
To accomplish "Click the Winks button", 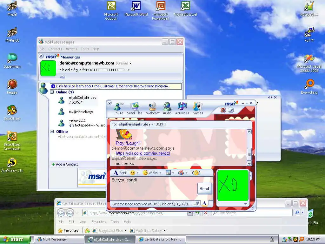I will pyautogui.click(x=150, y=173).
